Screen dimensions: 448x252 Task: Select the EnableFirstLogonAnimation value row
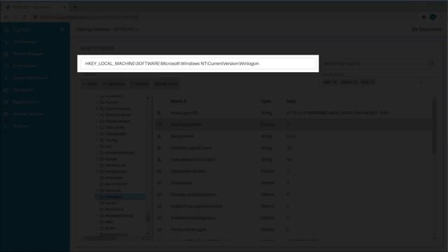[294, 206]
